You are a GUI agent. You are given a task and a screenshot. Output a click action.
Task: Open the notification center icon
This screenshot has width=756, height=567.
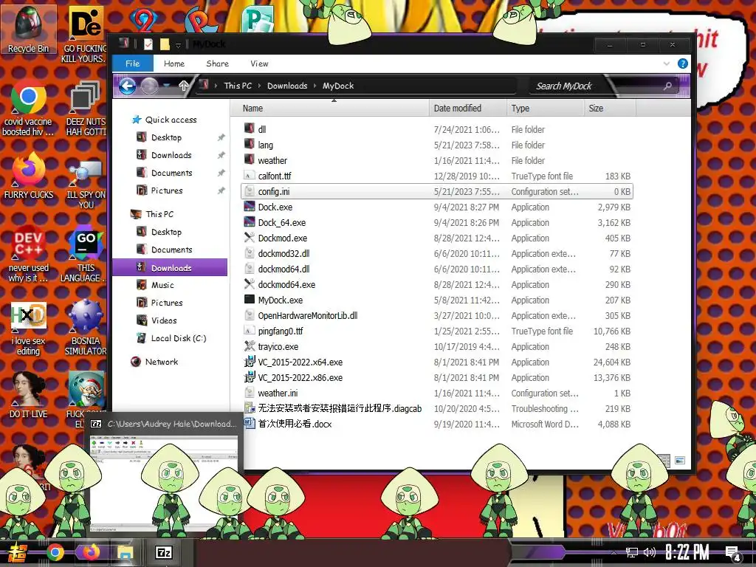[x=733, y=553]
